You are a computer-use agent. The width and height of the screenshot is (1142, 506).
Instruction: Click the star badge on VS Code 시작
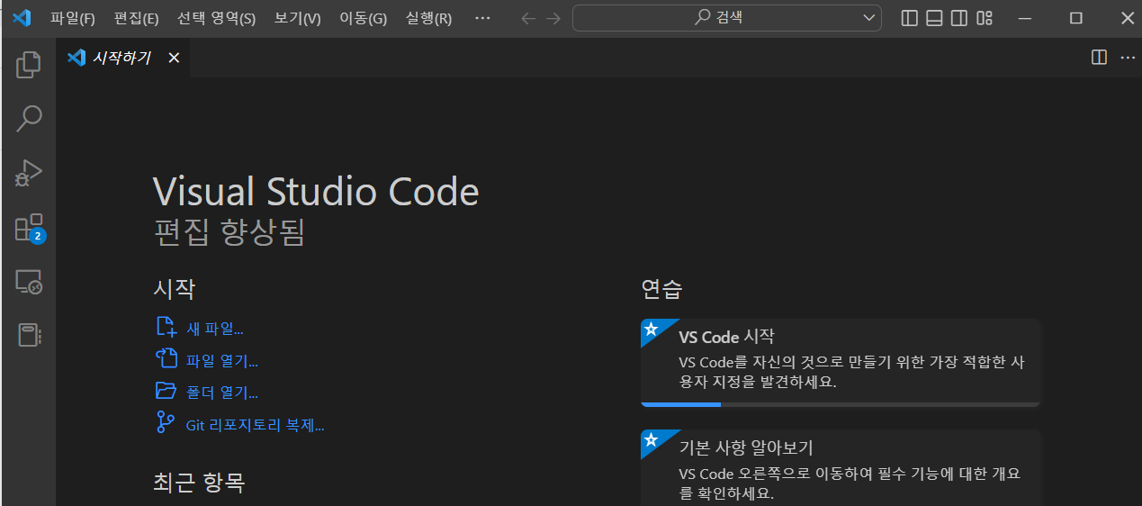pos(651,329)
